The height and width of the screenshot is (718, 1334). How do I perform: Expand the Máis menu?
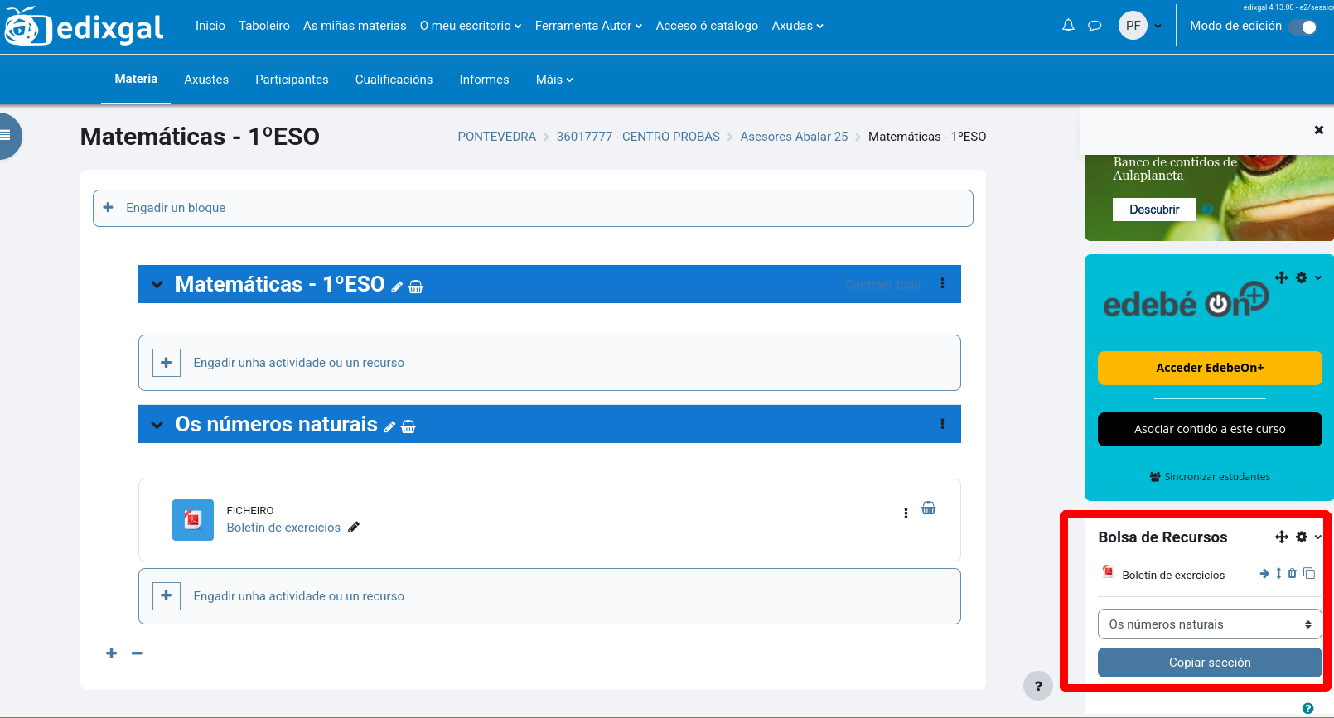point(553,80)
